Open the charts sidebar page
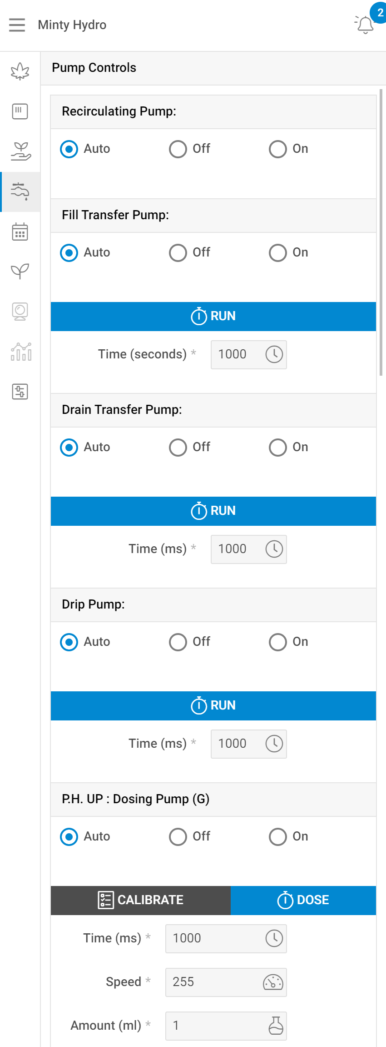Image resolution: width=386 pixels, height=1047 pixels. pos(20,352)
